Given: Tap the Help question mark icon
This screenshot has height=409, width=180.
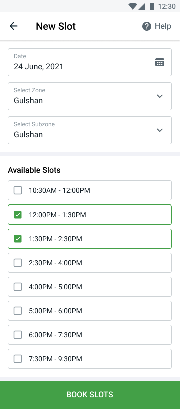Looking at the screenshot, I should pyautogui.click(x=146, y=26).
